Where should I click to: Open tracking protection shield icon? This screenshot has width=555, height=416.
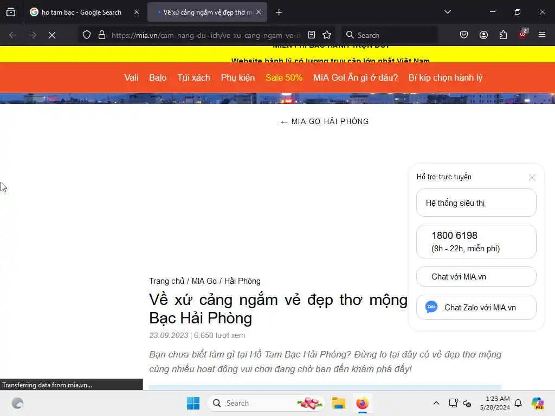pyautogui.click(x=87, y=35)
